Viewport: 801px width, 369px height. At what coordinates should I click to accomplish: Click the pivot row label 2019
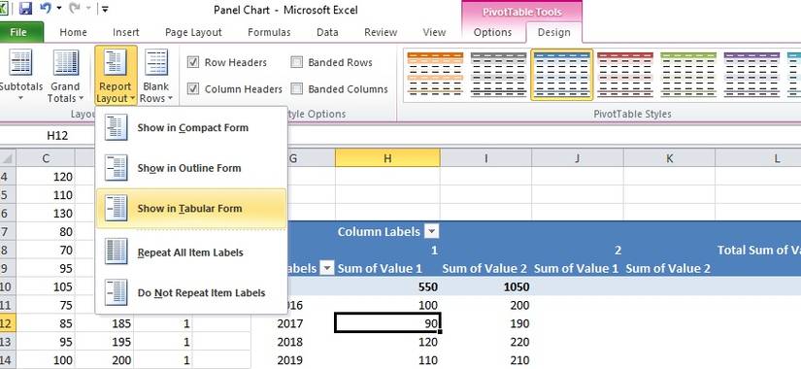[290, 360]
